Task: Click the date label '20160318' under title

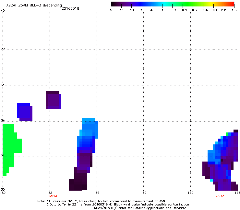Action: pyautogui.click(x=70, y=8)
